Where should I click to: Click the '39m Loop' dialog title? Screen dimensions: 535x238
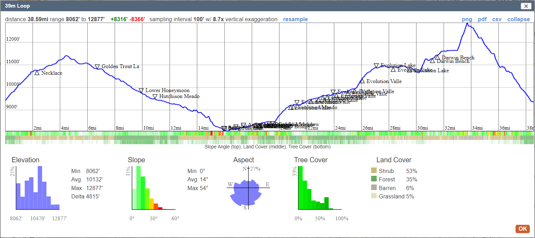17,6
